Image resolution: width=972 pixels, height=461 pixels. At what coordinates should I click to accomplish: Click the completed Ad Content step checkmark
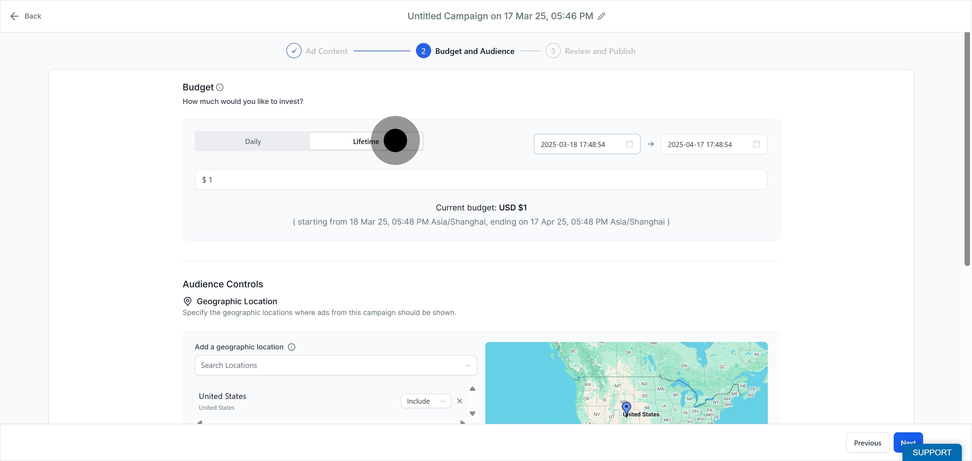(294, 51)
